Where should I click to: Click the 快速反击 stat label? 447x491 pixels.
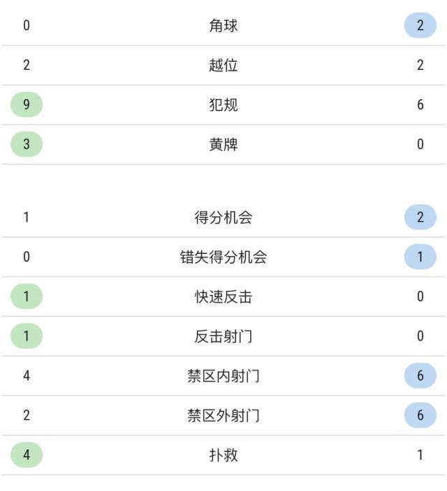[223, 297]
